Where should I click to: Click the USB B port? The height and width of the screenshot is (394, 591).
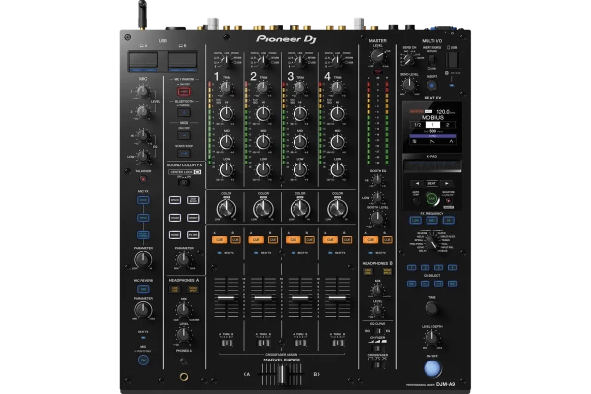click(x=182, y=60)
